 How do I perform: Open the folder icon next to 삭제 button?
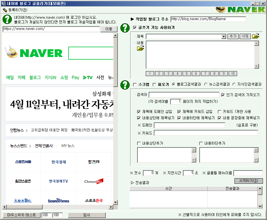pos(256,36)
